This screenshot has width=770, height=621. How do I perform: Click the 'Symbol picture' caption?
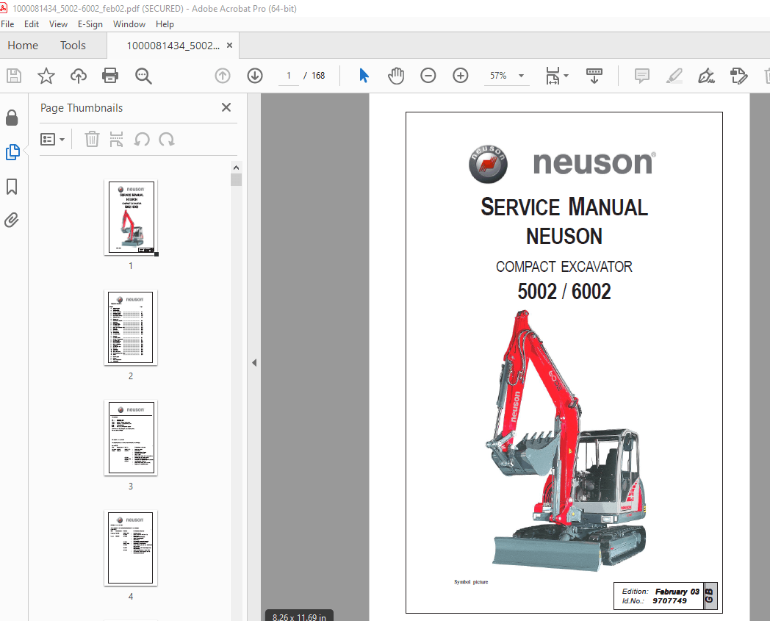point(471,582)
